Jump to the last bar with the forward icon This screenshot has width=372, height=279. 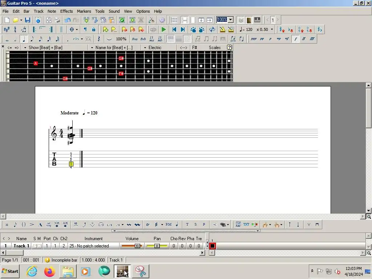click(183, 30)
